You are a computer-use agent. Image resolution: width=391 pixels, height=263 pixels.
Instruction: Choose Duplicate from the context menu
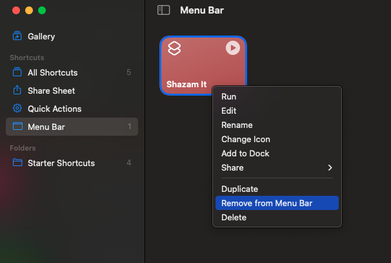[x=277, y=189]
